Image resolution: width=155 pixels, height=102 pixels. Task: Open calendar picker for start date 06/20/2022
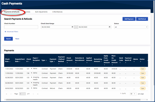point(72,27)
